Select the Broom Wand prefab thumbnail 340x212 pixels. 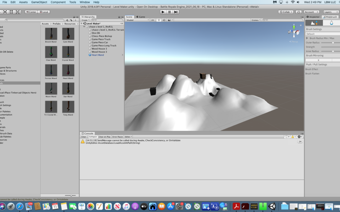[x=51, y=34]
